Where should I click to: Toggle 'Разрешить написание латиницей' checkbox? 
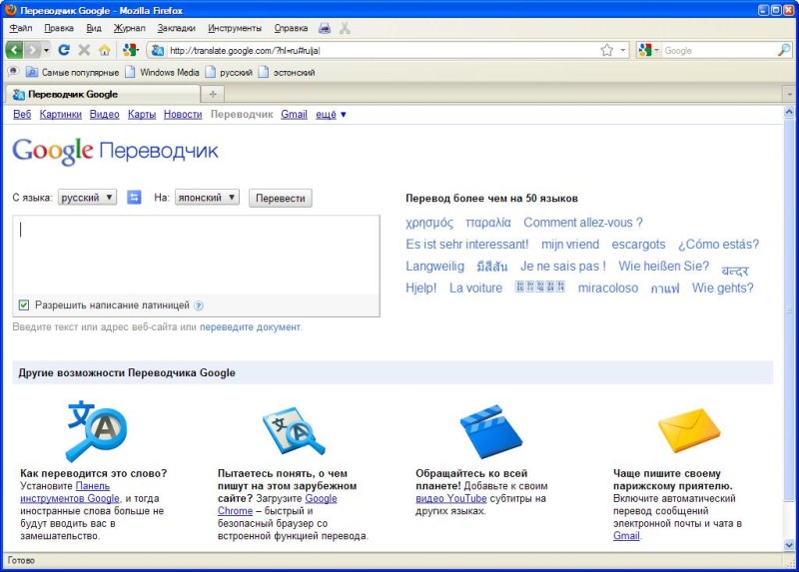tap(24, 305)
